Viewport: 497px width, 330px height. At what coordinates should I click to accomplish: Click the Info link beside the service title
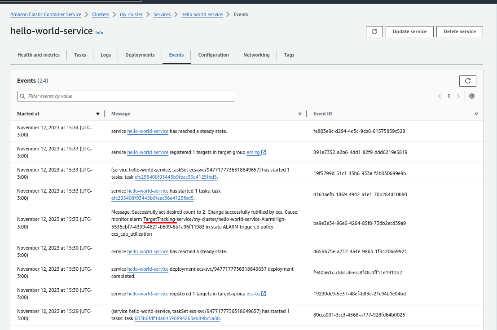[x=99, y=32]
